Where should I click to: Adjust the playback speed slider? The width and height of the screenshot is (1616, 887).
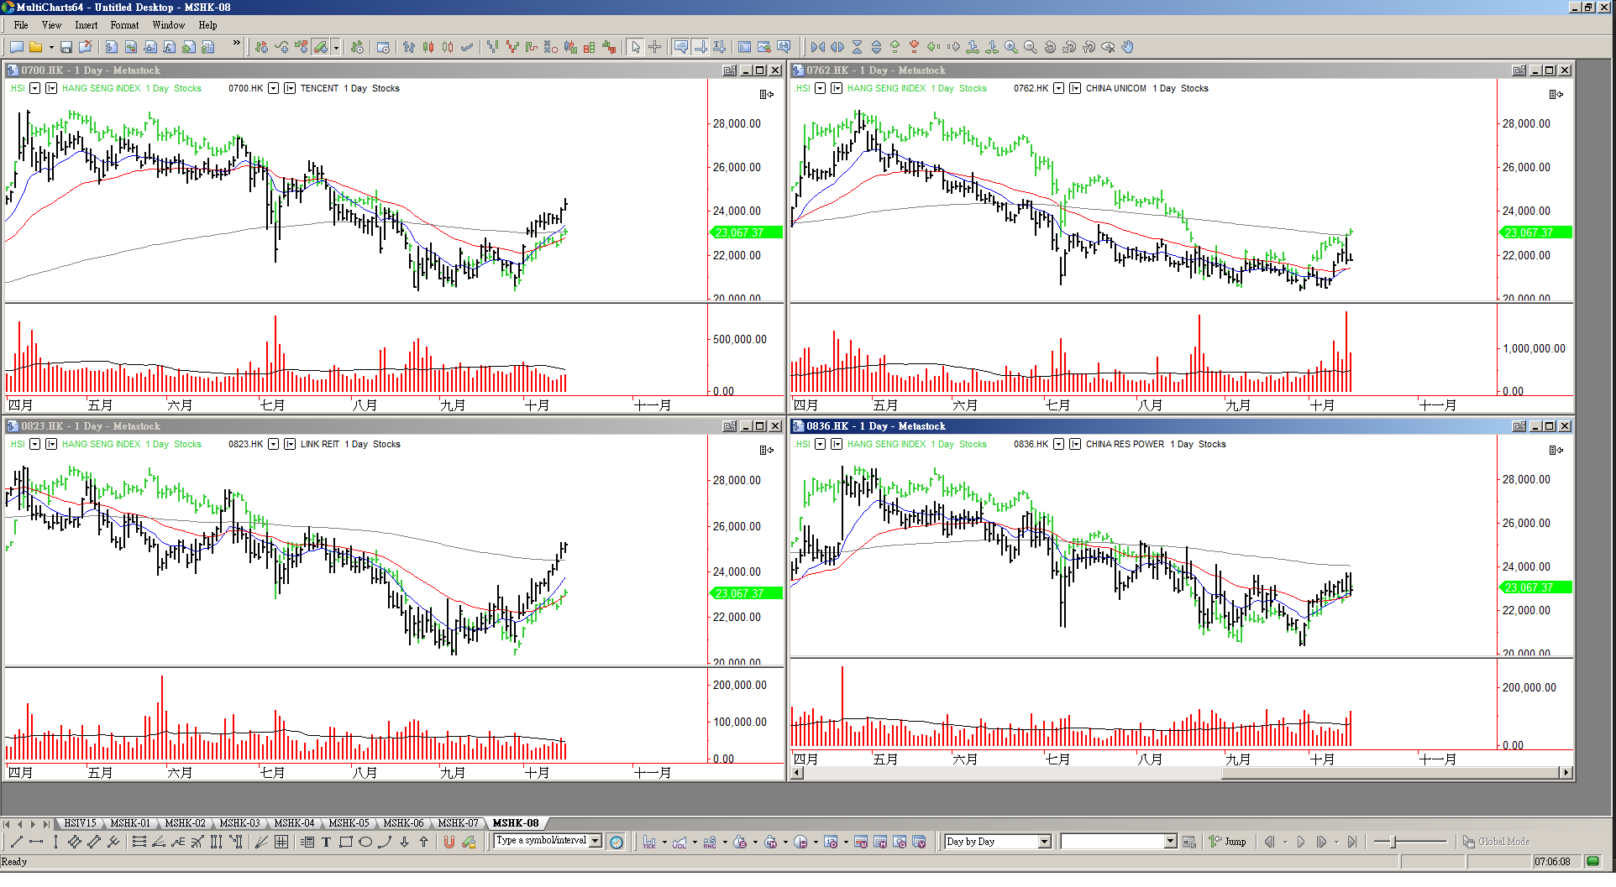coord(1393,842)
